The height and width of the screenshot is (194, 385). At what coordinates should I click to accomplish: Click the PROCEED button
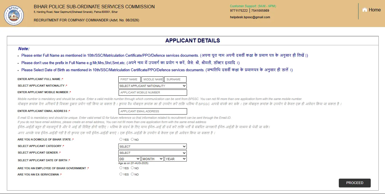(355, 183)
